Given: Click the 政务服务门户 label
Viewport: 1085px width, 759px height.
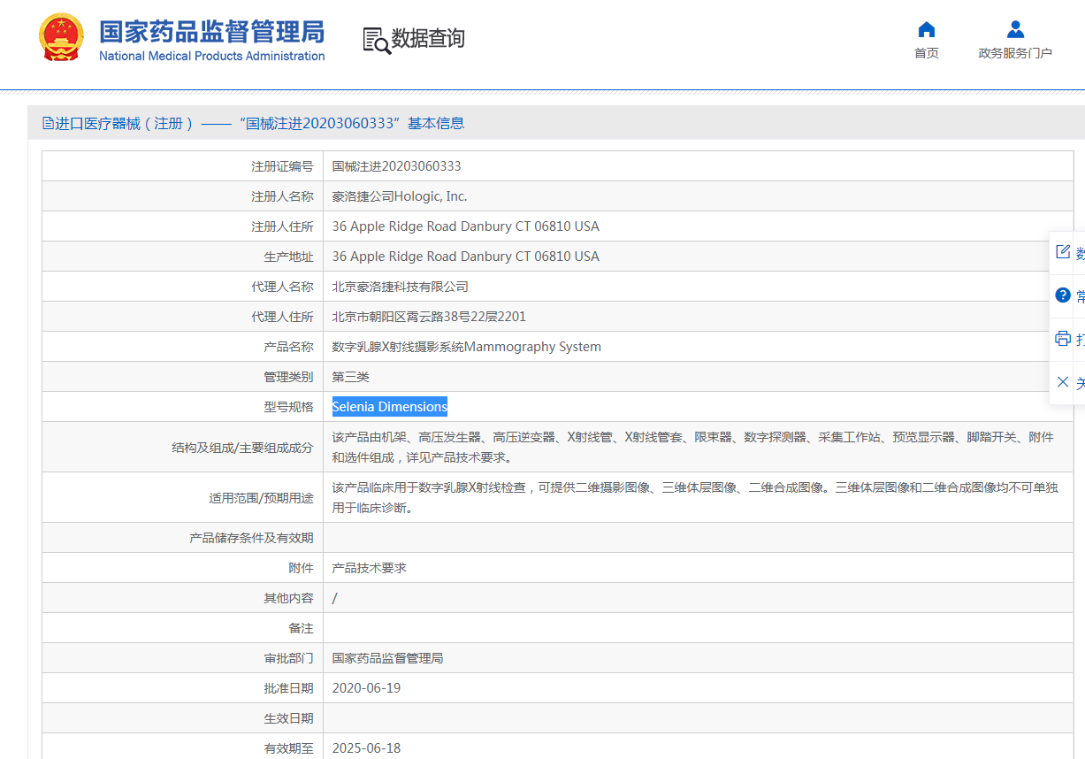Looking at the screenshot, I should (x=1015, y=53).
